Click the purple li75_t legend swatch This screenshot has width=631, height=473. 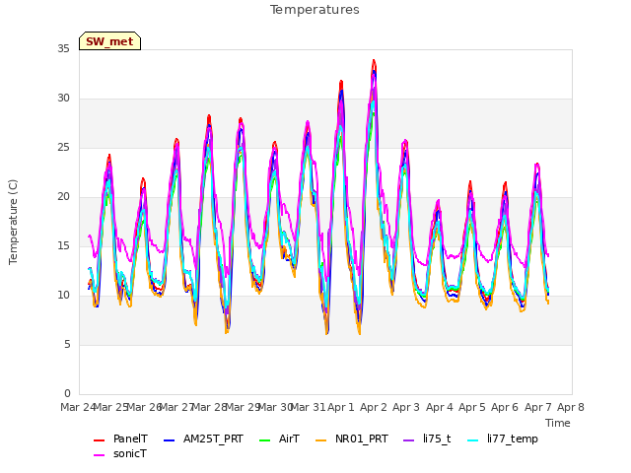pyautogui.click(x=408, y=440)
